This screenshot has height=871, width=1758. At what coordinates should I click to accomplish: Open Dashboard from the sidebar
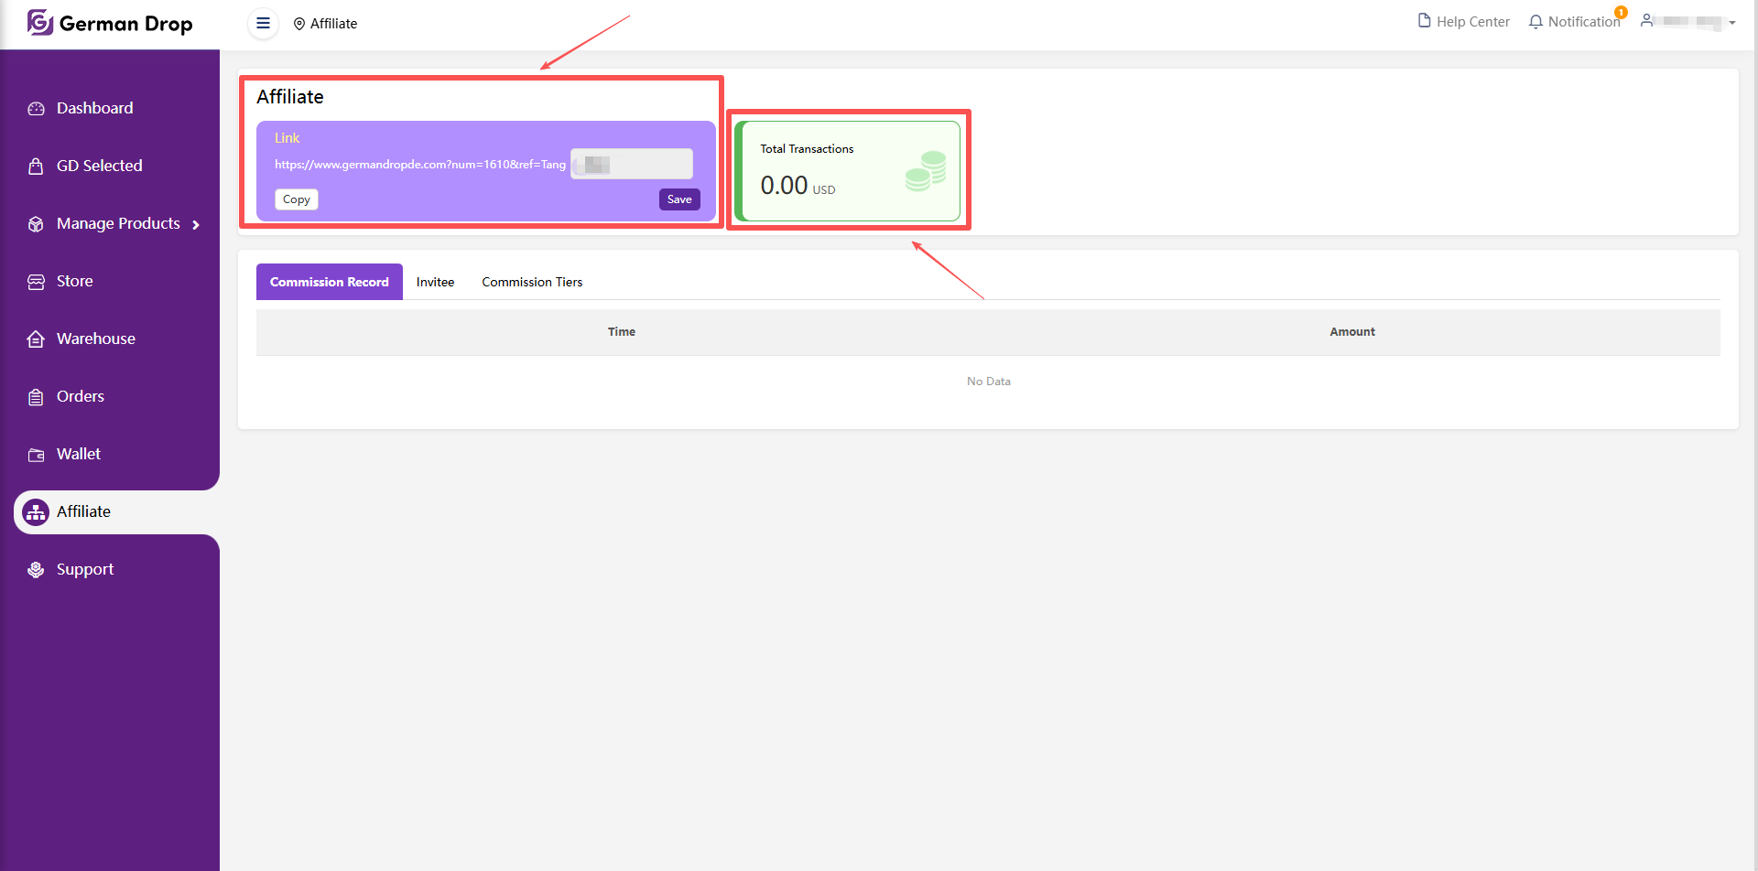tap(94, 108)
